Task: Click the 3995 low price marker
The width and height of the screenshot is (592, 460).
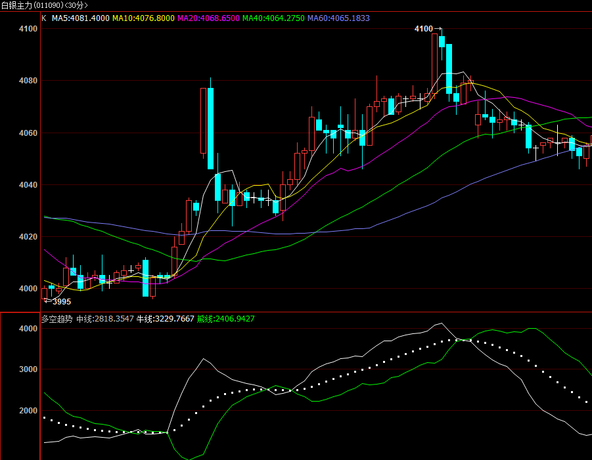Action: [58, 302]
